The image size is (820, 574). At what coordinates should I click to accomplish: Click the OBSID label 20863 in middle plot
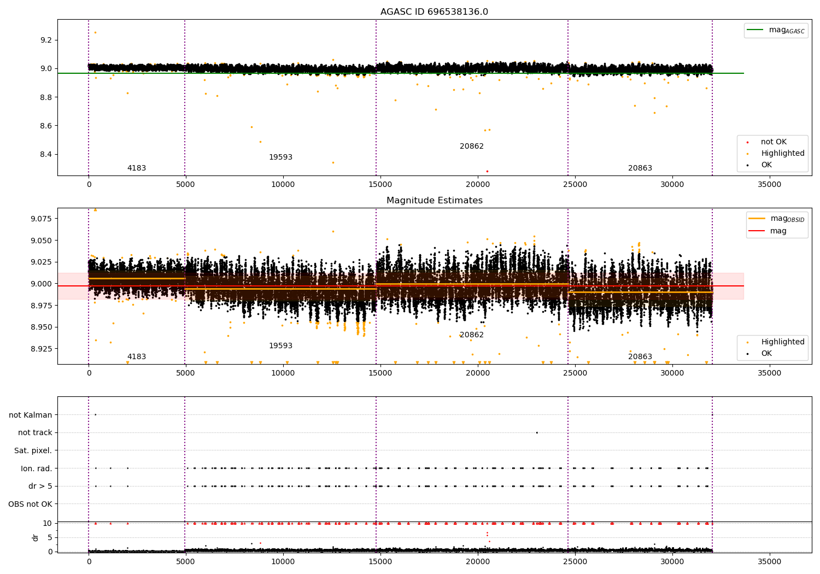[640, 357]
